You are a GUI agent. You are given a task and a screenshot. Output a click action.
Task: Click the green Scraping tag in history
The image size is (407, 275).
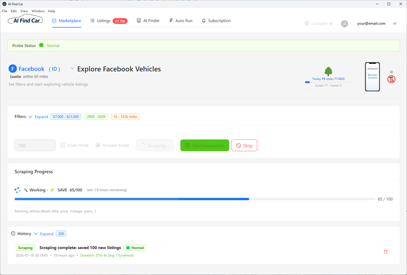coord(25,248)
